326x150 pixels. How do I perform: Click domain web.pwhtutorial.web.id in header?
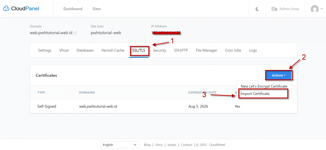click(x=51, y=33)
